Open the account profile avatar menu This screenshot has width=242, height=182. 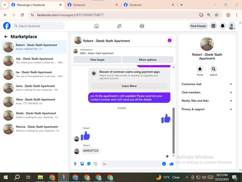231,26
